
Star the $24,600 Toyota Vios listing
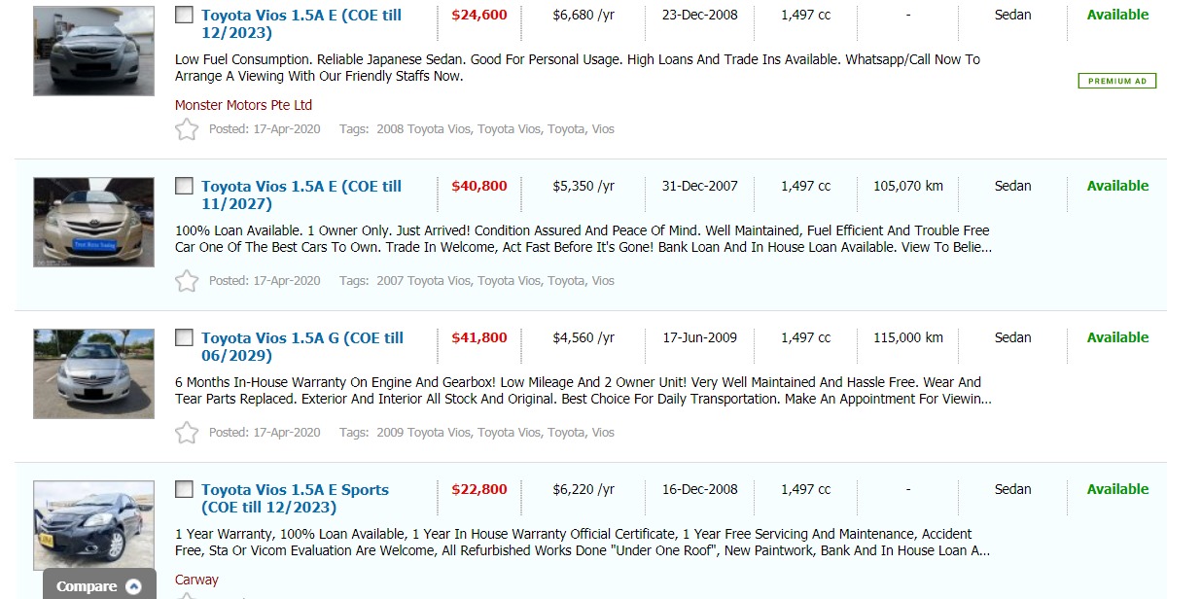pyautogui.click(x=187, y=129)
